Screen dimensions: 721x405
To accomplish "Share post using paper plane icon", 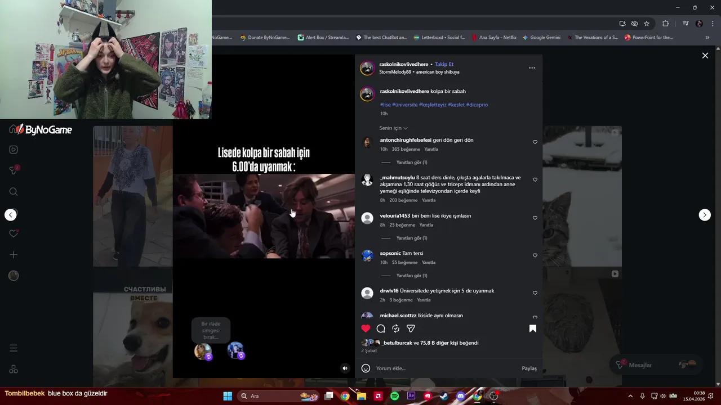I will click(x=411, y=328).
